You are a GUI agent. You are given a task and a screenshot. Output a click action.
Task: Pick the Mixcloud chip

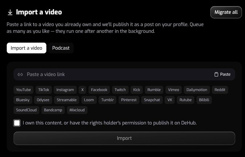point(77,110)
